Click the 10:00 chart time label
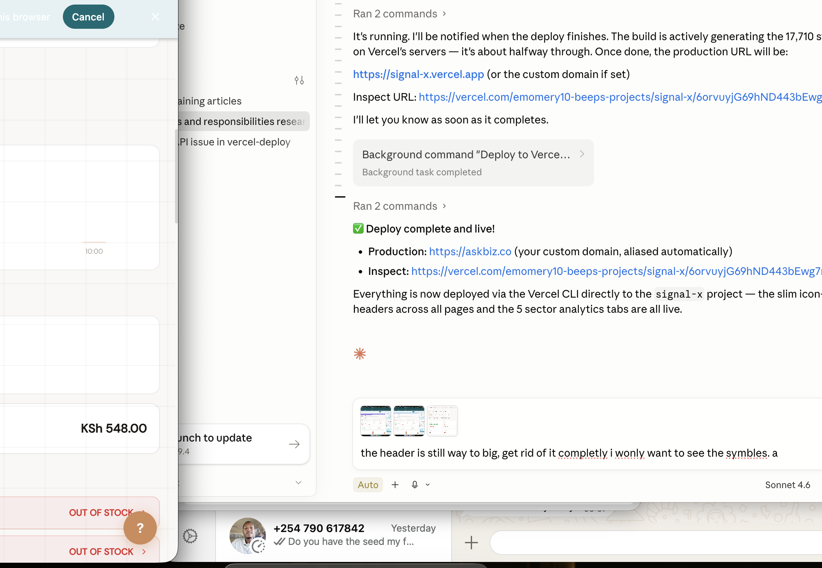This screenshot has width=822, height=568. pyautogui.click(x=94, y=251)
